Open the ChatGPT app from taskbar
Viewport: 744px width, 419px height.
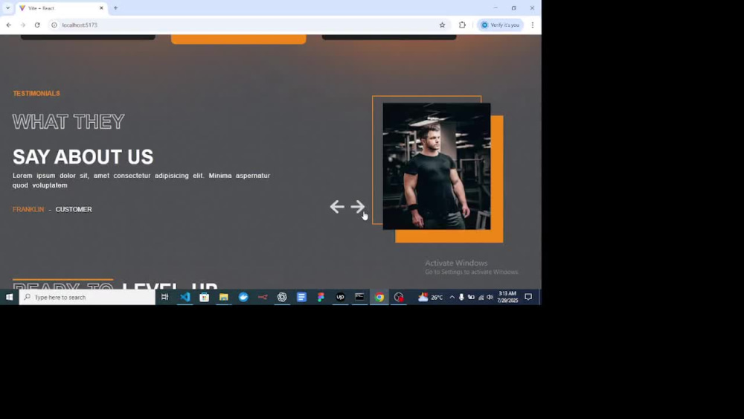[x=282, y=297]
